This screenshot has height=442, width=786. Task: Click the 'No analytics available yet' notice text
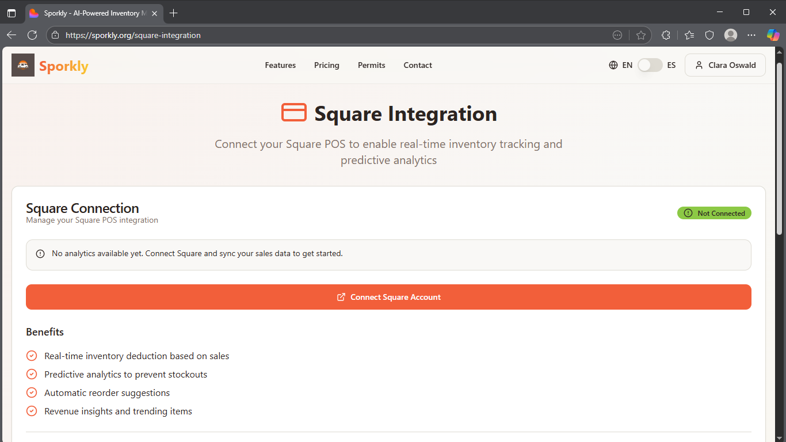[x=197, y=253]
